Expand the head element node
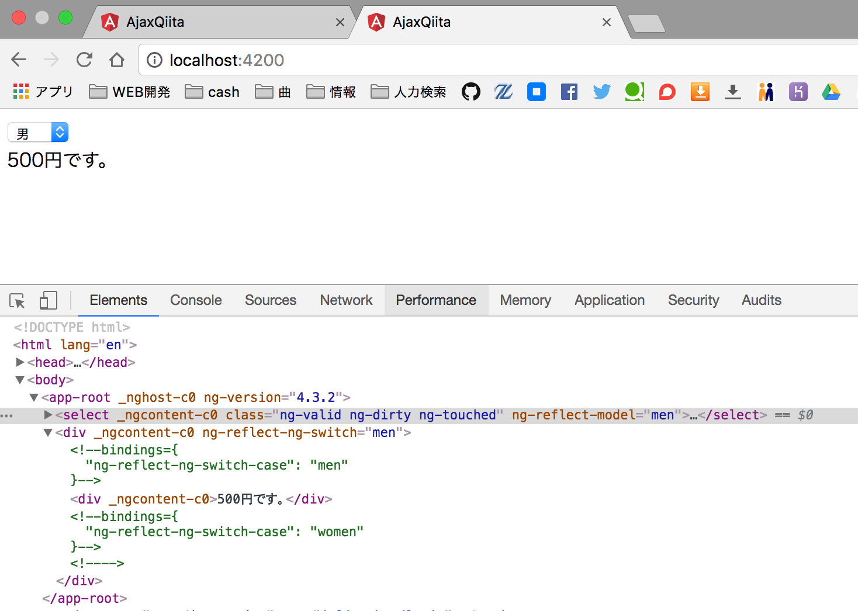This screenshot has width=858, height=611. click(20, 362)
